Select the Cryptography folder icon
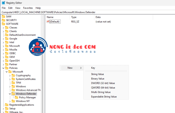The height and width of the screenshot is (113, 175). (13, 75)
